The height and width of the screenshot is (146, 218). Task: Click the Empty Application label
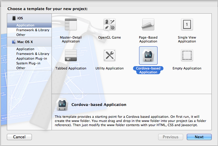point(187,68)
